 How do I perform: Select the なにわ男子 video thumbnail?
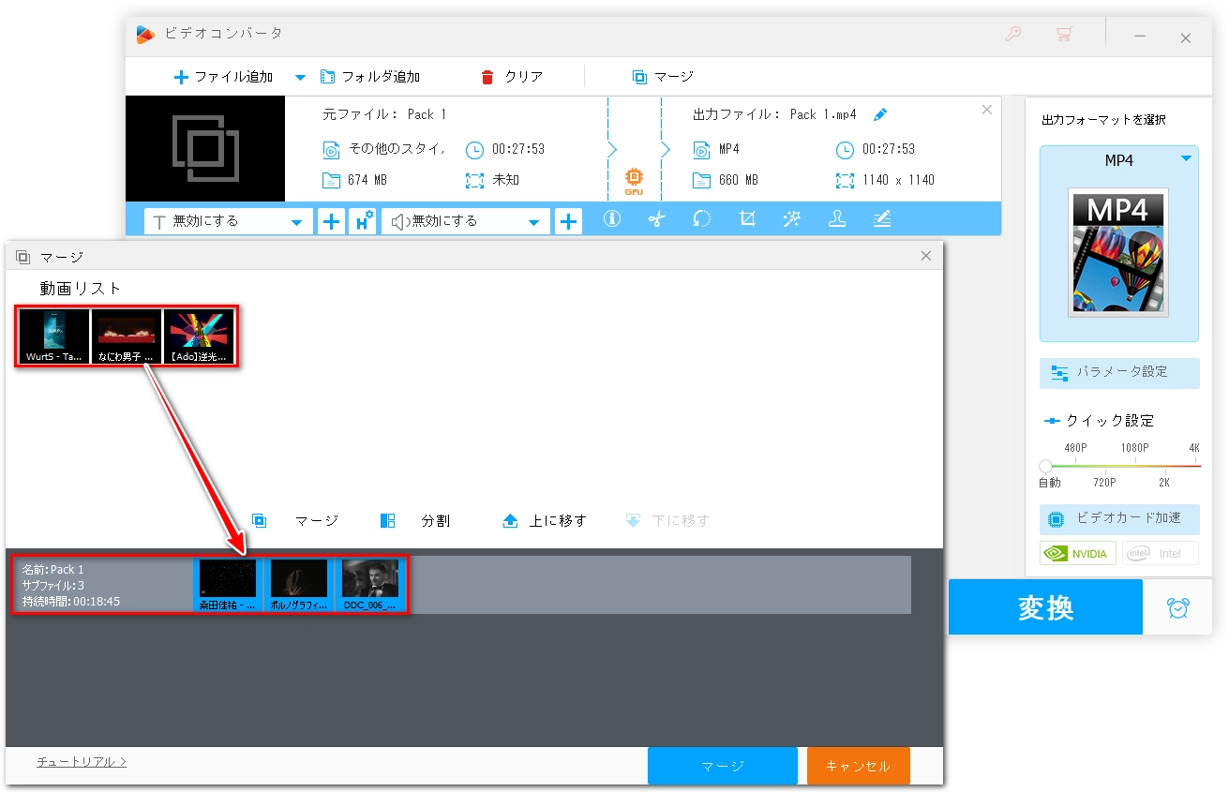coord(127,336)
